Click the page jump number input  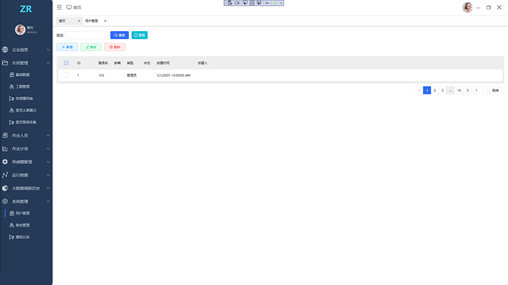(x=480, y=91)
